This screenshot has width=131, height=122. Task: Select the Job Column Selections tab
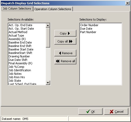tap(17, 9)
